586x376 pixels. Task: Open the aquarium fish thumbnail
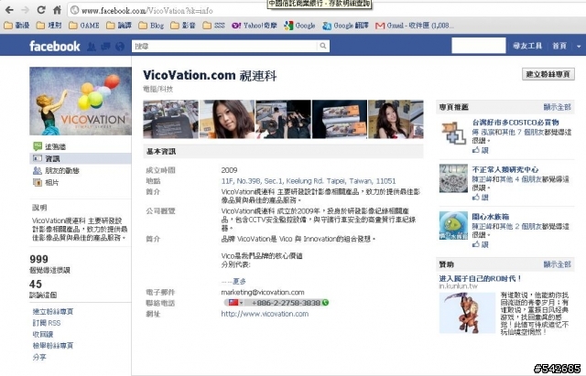pos(453,226)
